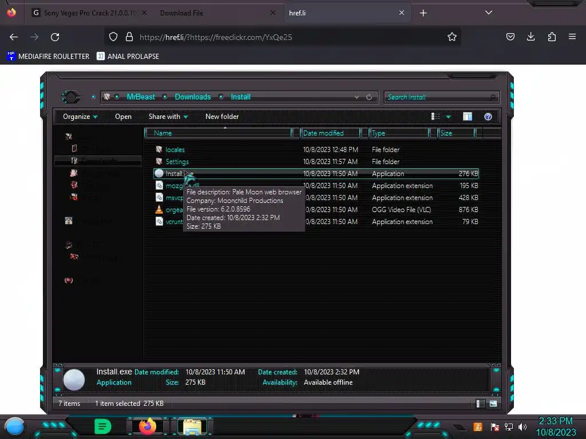
Task: Refresh the Install folder view
Action: [369, 97]
